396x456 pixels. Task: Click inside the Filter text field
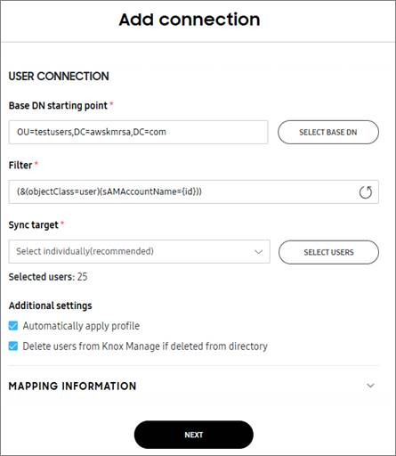click(x=193, y=191)
